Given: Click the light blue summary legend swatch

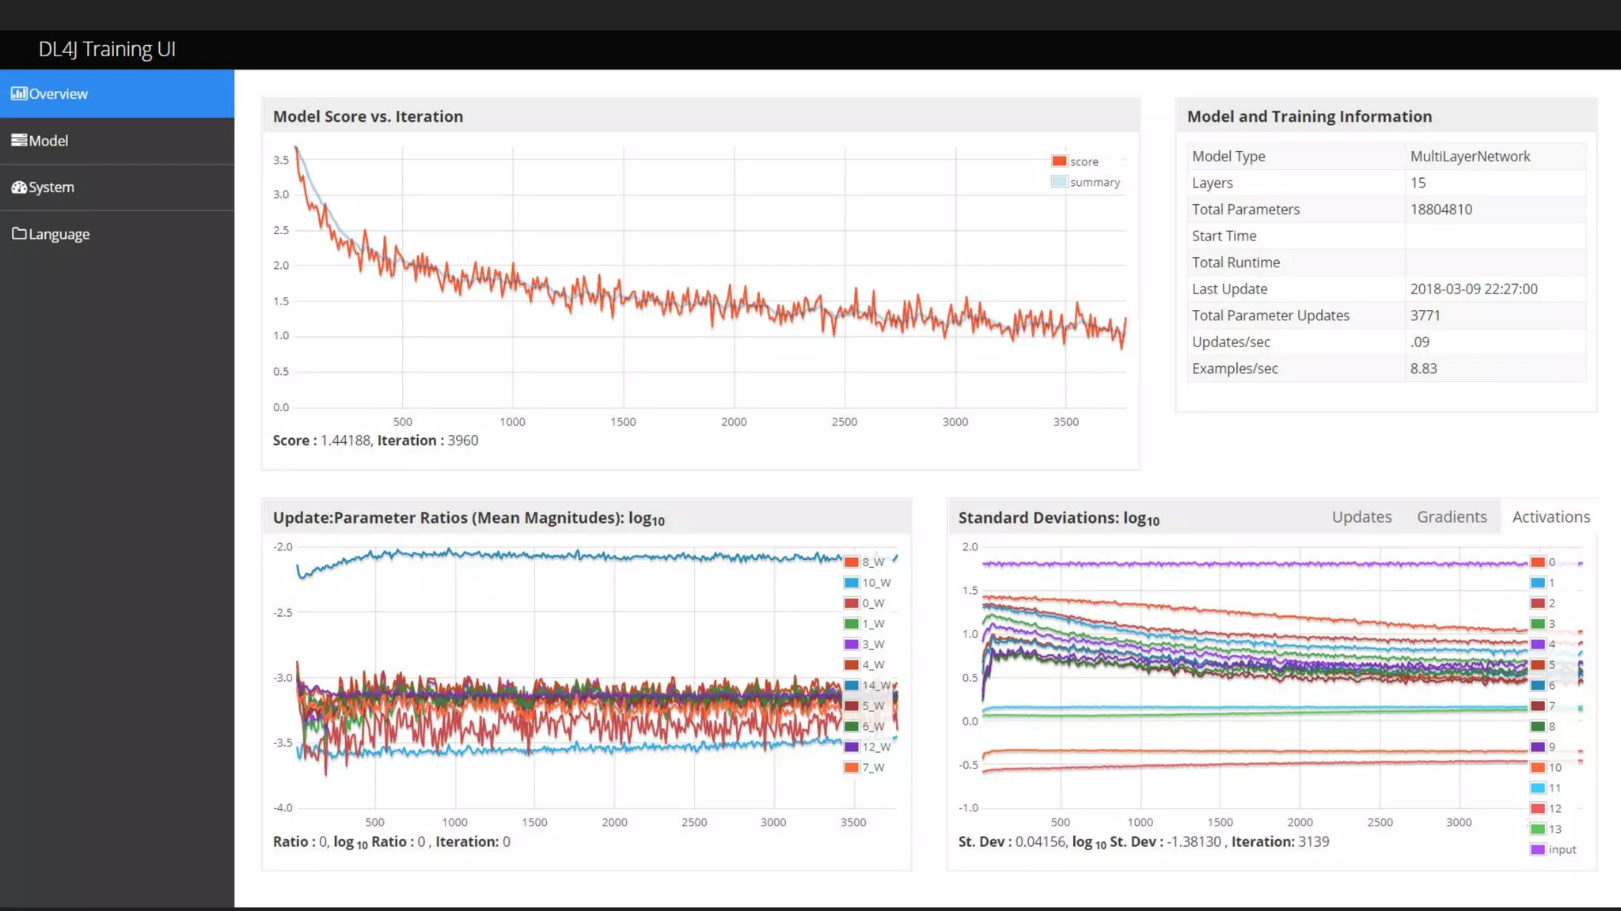Looking at the screenshot, I should coord(1058,182).
